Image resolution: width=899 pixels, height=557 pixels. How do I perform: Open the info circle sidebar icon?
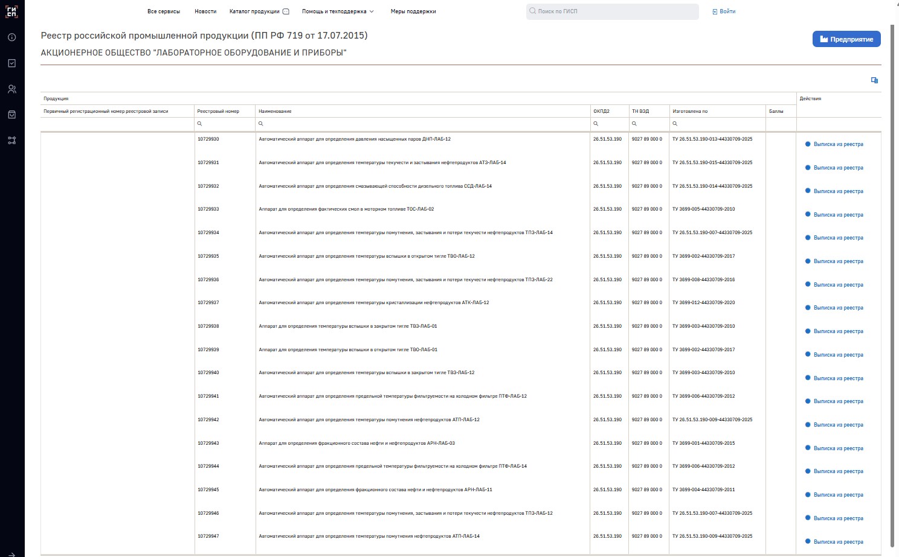tap(11, 37)
